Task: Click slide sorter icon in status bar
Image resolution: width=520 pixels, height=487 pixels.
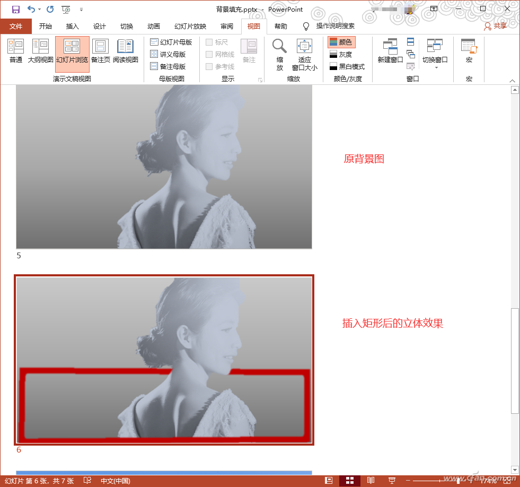Action: click(x=349, y=480)
